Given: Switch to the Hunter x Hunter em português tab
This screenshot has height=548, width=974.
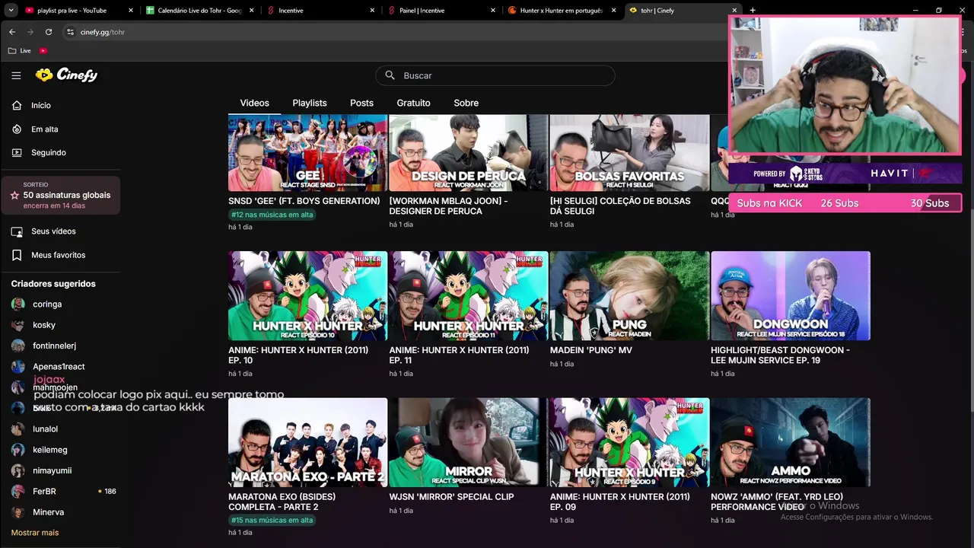Looking at the screenshot, I should pyautogui.click(x=562, y=11).
